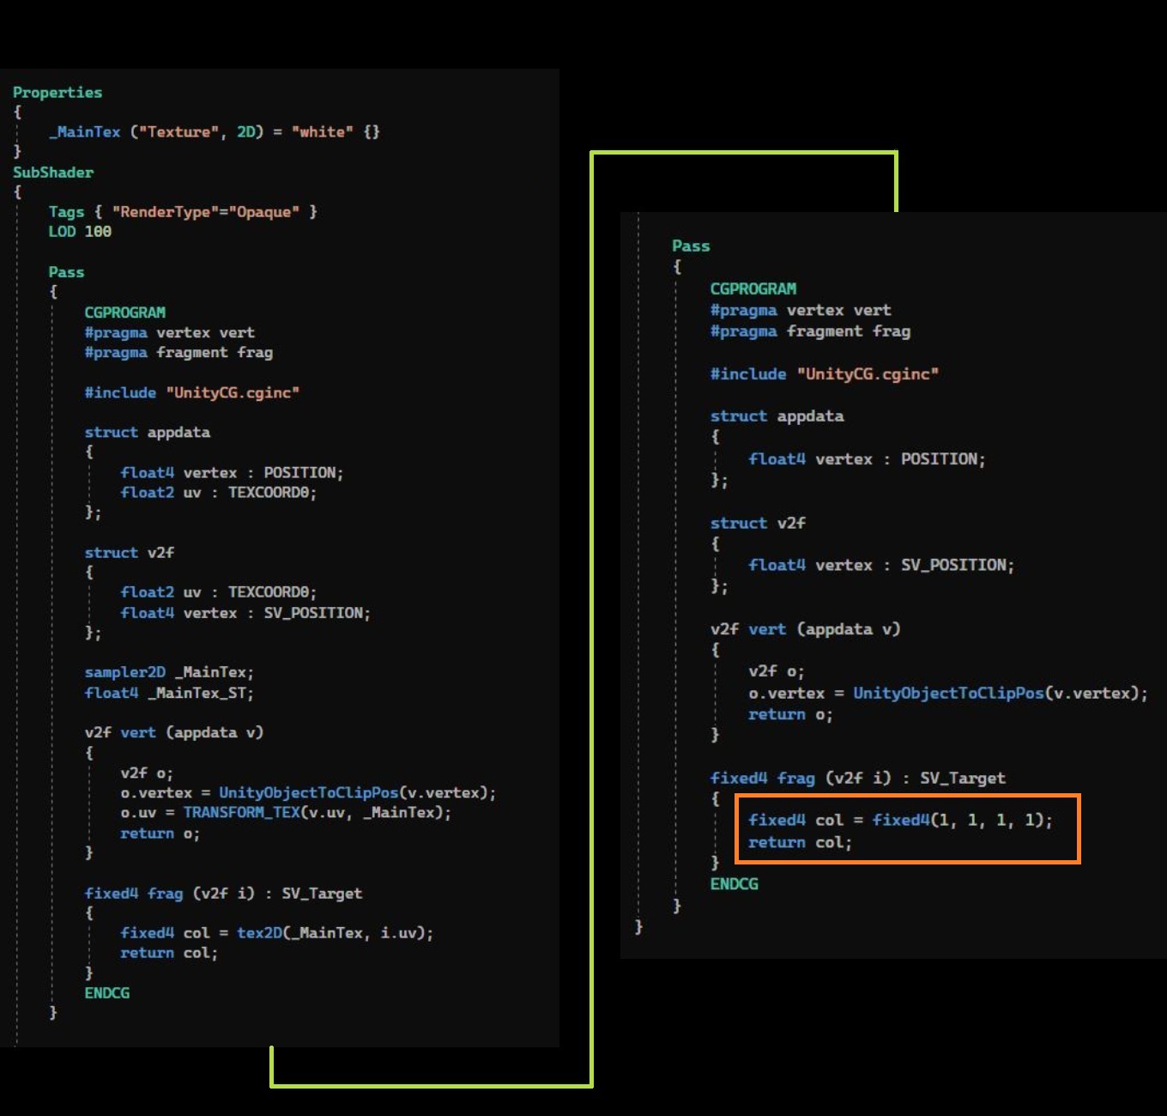
Task: Select the '_MainTex ("Texture", 2D)' property line
Action: pos(214,131)
